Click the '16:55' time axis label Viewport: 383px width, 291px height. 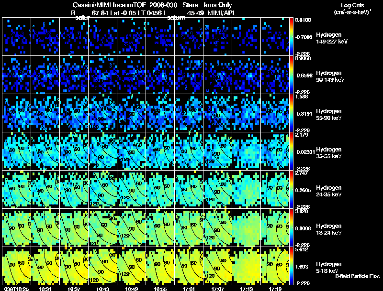(160, 289)
